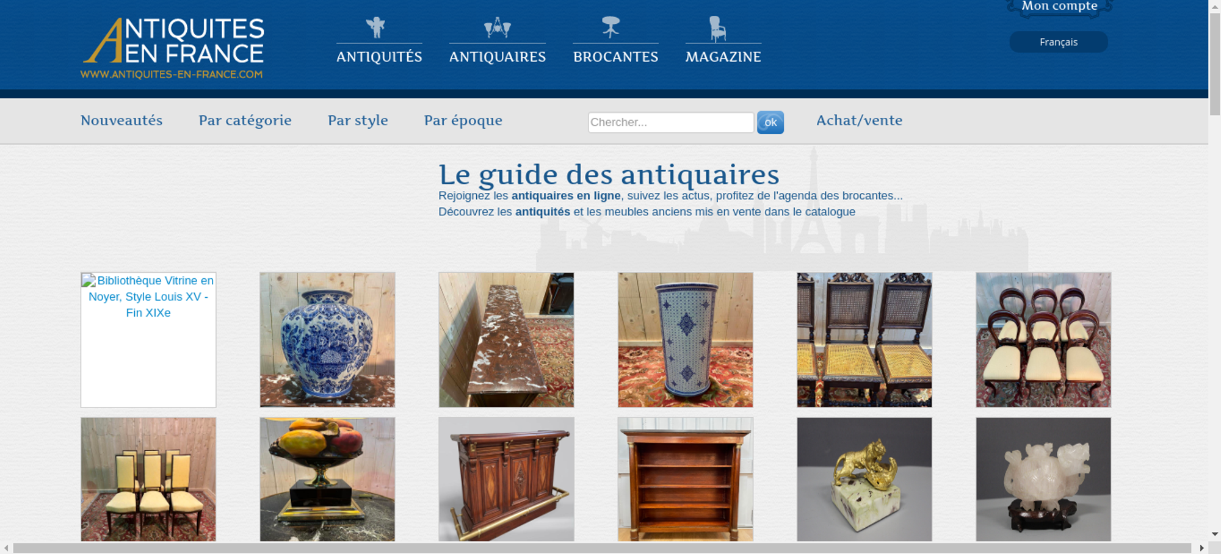Go to the Nouveautés section

[x=121, y=120]
